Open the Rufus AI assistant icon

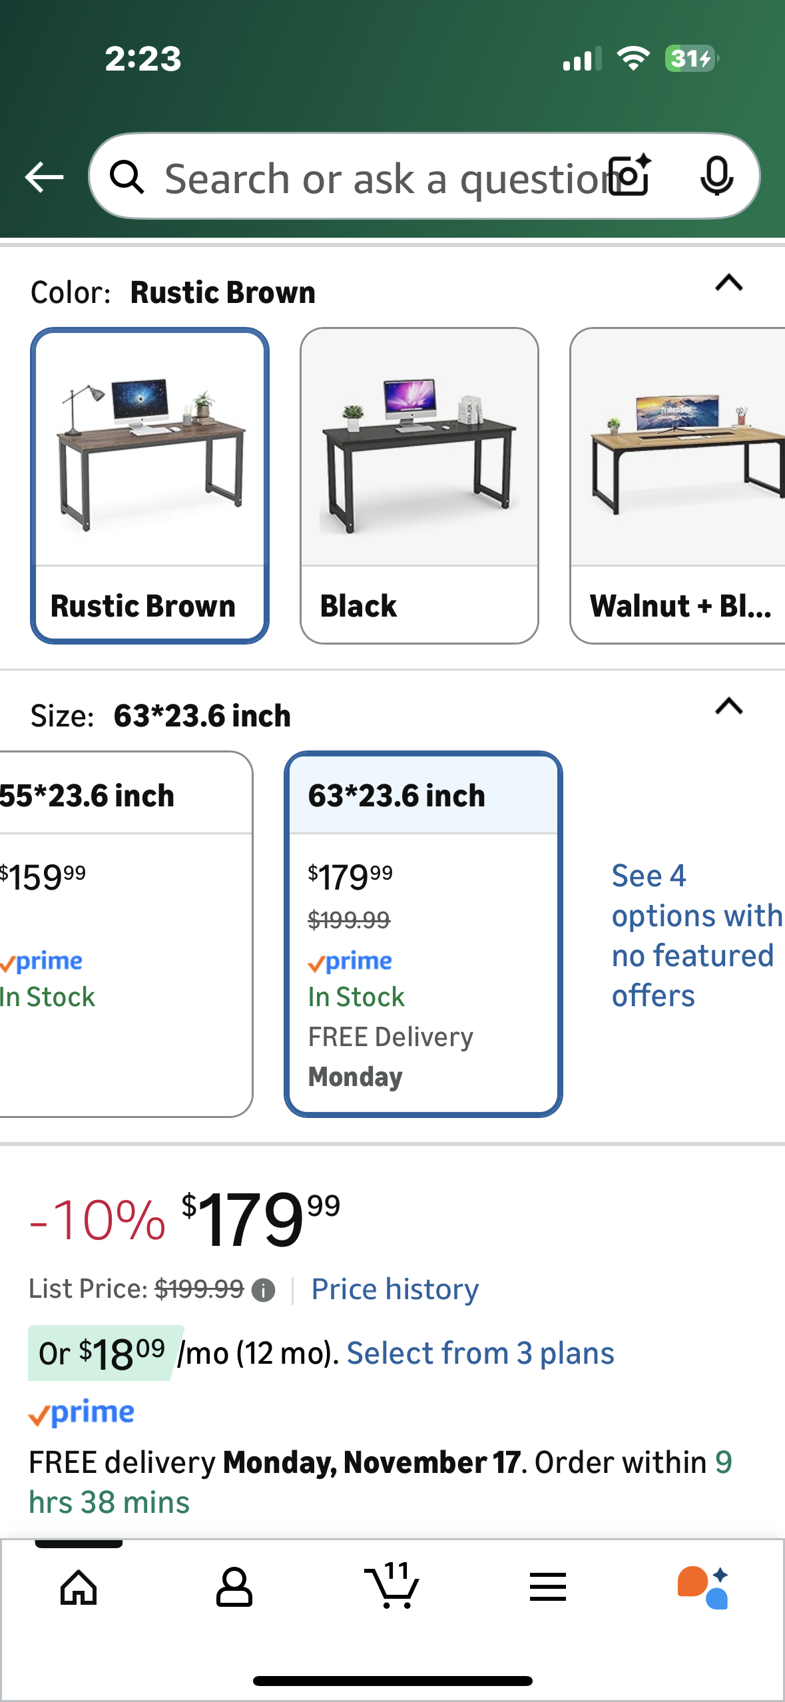click(x=703, y=1587)
